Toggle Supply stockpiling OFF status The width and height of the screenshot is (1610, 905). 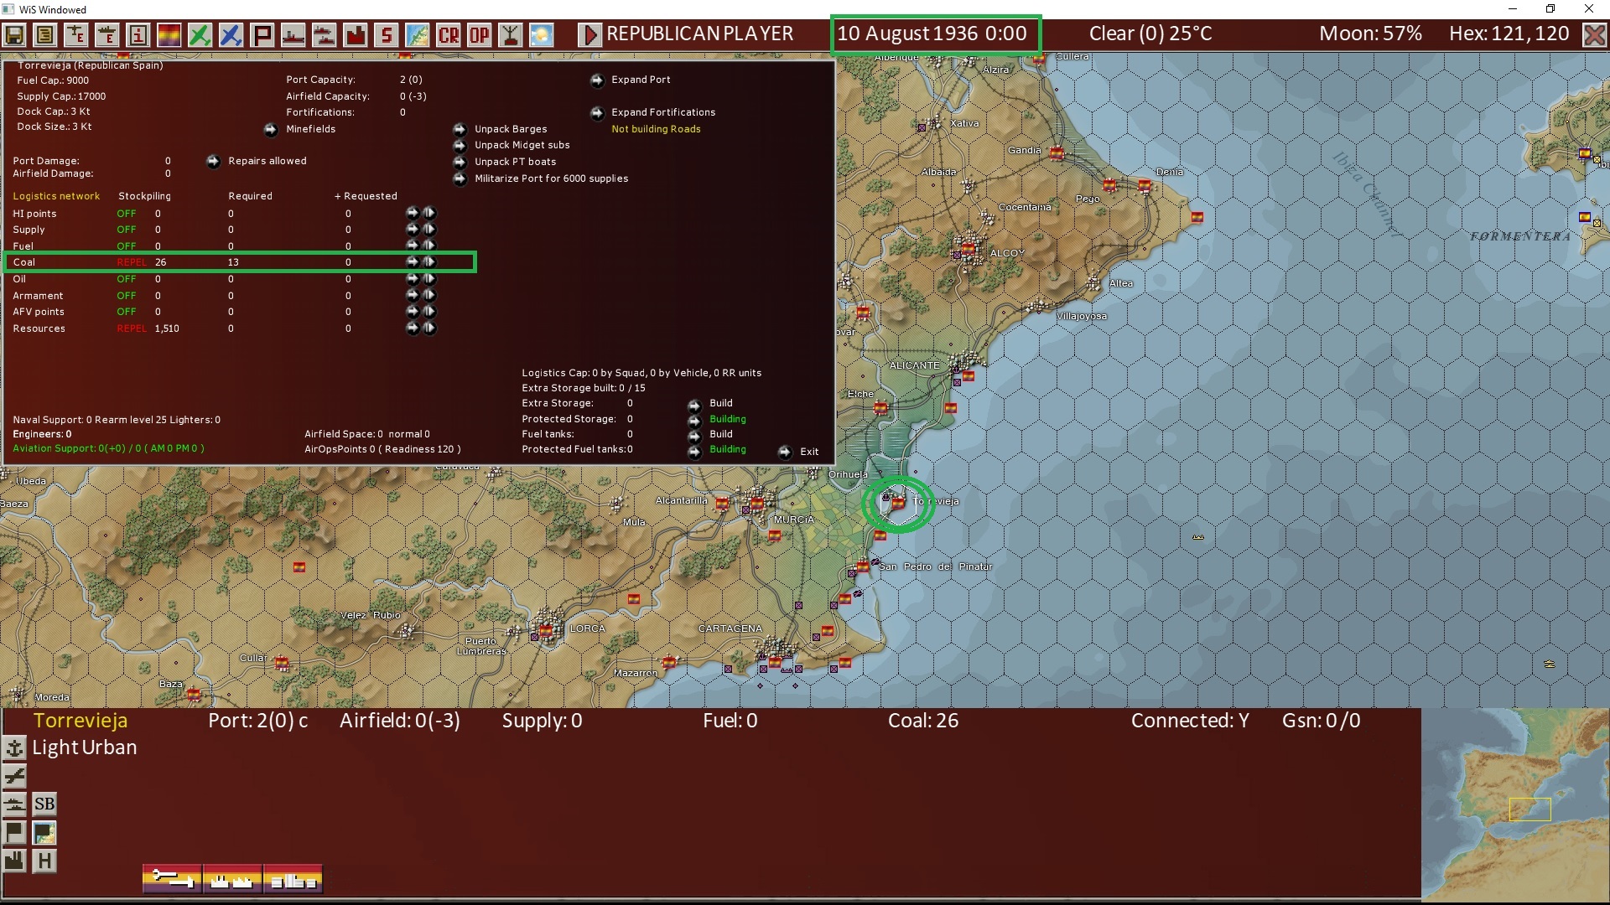(126, 230)
